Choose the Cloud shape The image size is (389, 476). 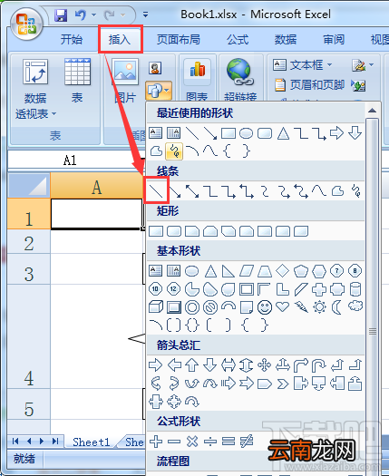pos(355,306)
